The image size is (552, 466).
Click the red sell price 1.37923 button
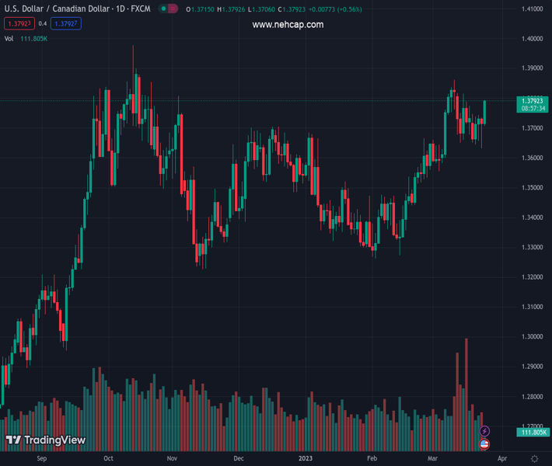point(19,24)
